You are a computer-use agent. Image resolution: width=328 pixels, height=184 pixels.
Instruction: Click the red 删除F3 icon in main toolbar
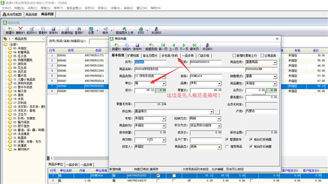[20, 29]
